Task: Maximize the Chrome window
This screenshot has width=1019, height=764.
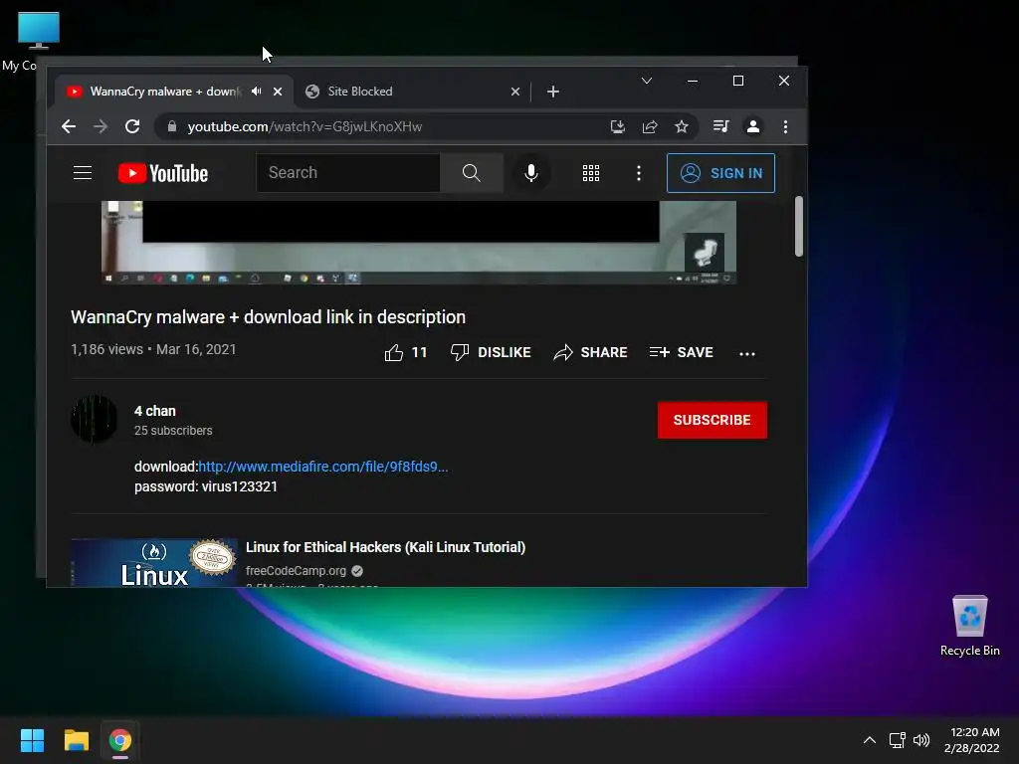Action: pos(738,81)
